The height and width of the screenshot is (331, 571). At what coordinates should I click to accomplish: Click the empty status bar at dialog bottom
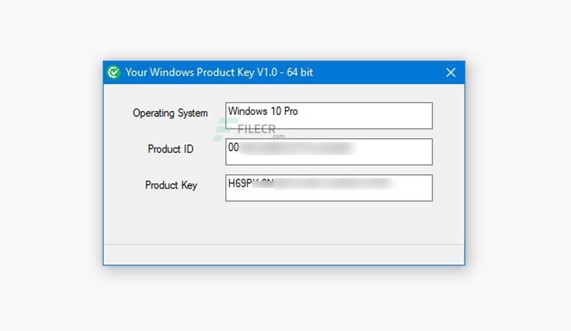click(x=283, y=254)
